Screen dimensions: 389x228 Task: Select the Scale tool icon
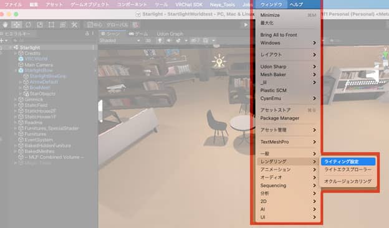tap(40, 25)
